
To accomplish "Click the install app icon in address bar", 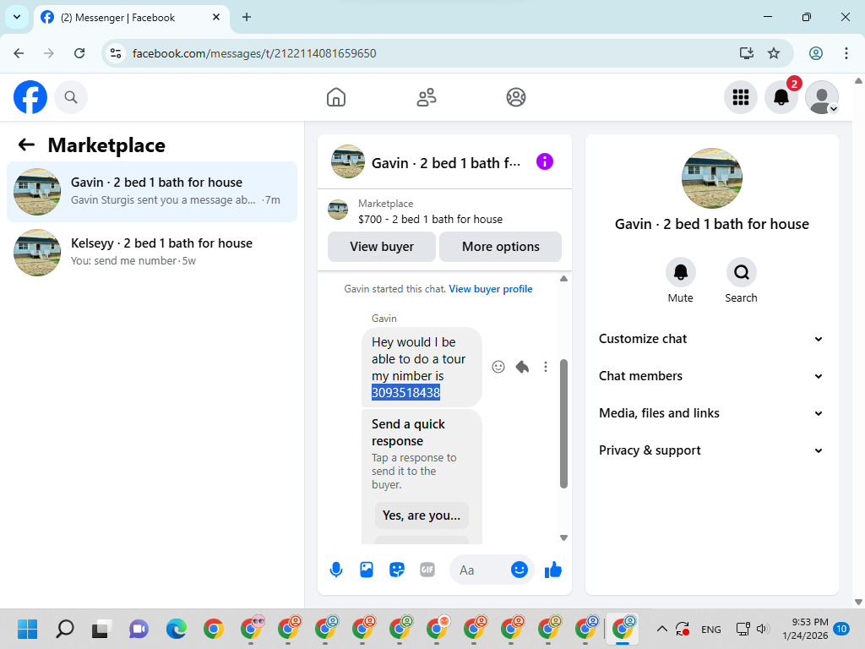I will (x=747, y=53).
